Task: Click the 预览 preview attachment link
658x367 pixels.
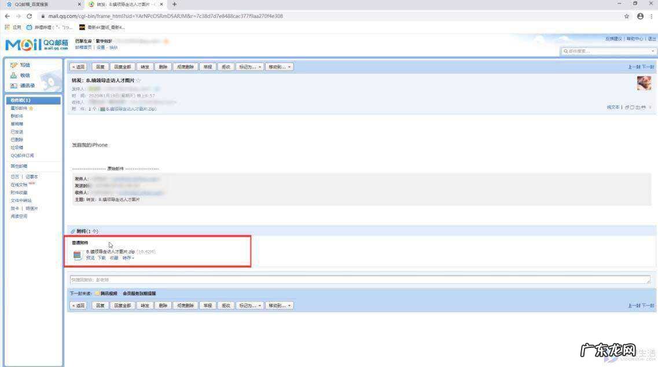Action: [90, 258]
